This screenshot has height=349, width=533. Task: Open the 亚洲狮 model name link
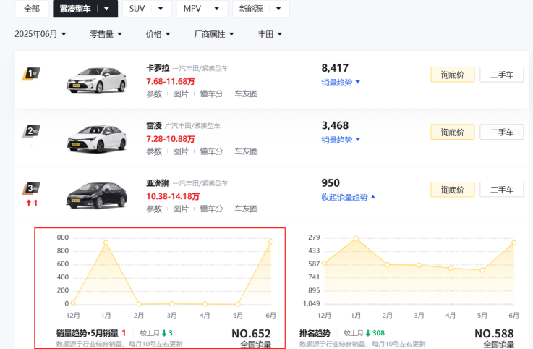[158, 183]
